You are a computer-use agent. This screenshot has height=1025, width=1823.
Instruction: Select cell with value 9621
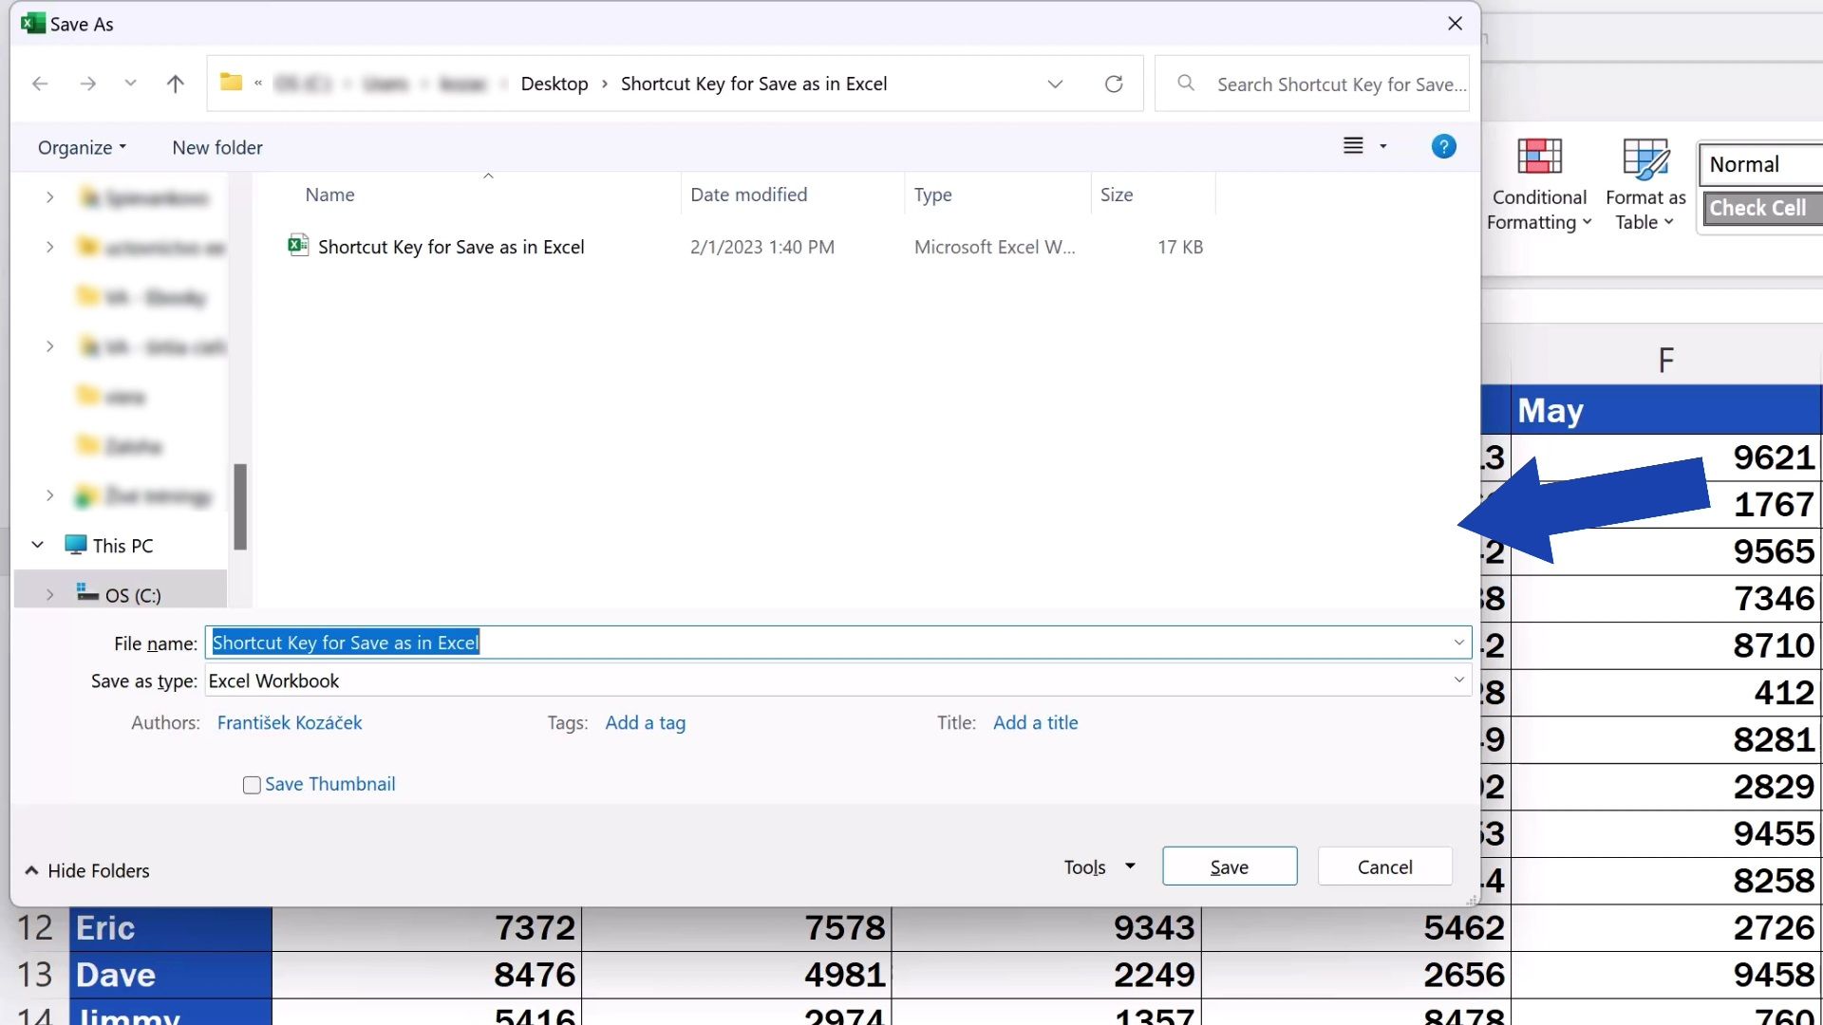(x=1666, y=457)
